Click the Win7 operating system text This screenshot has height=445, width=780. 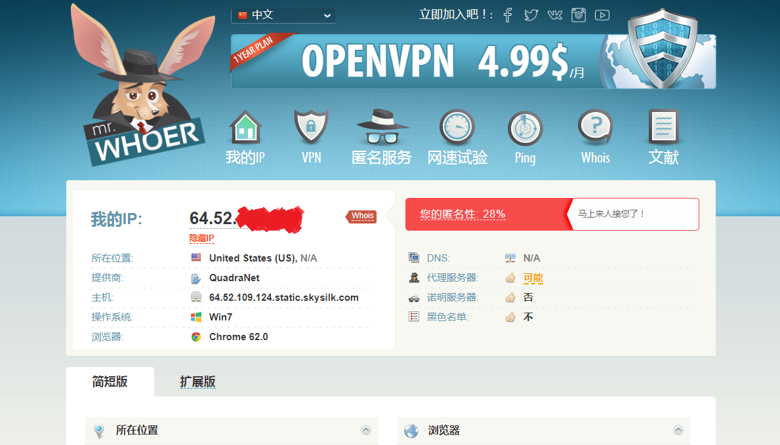[x=220, y=317]
